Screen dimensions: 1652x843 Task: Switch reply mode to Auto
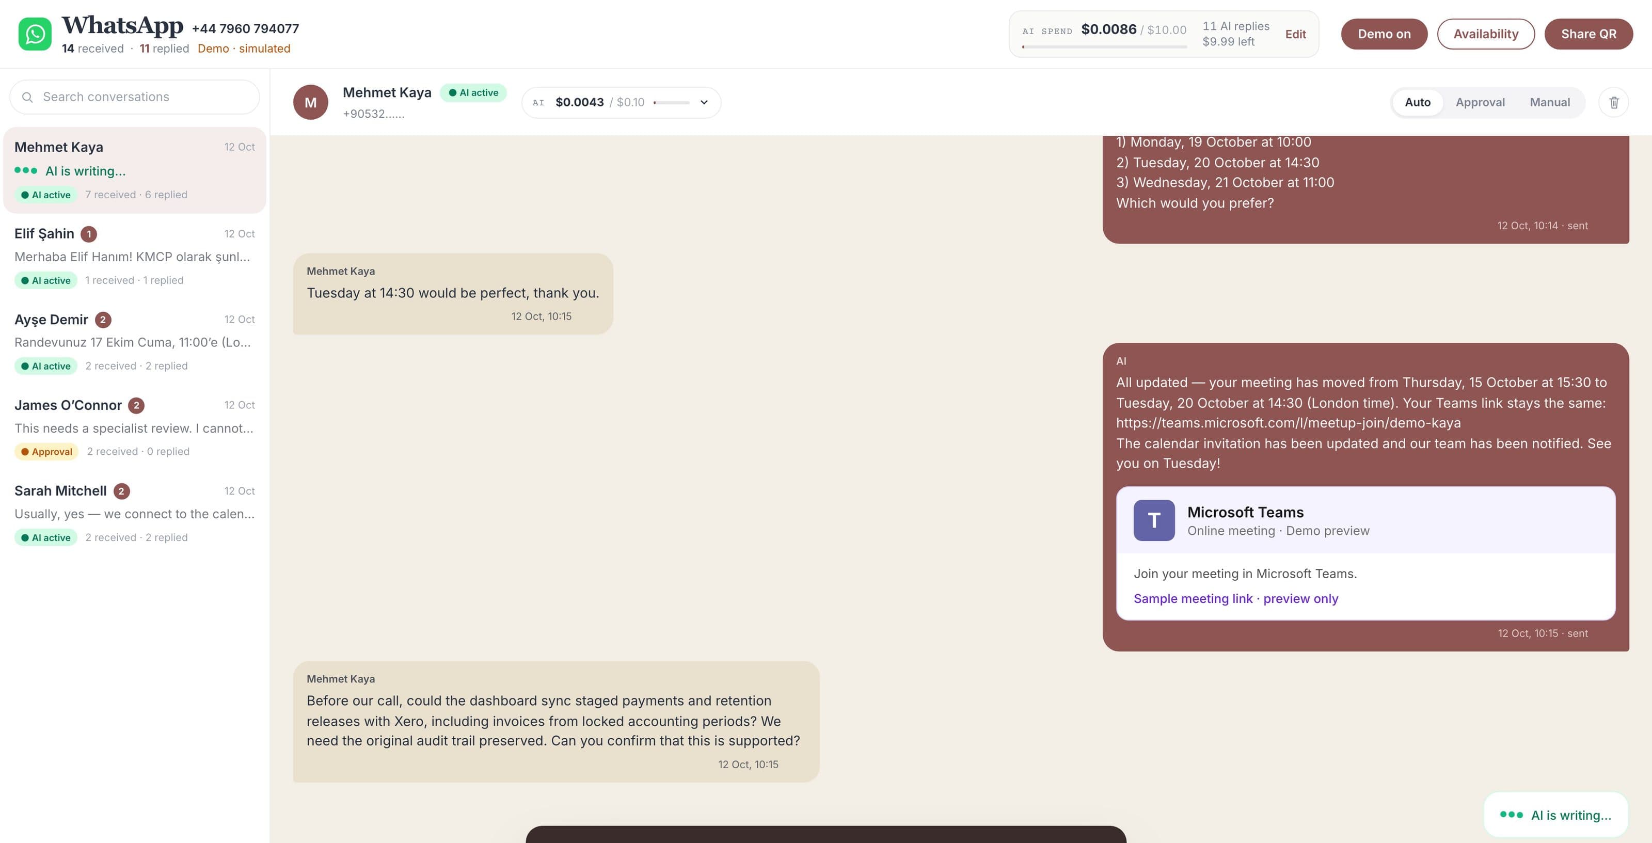coord(1417,102)
